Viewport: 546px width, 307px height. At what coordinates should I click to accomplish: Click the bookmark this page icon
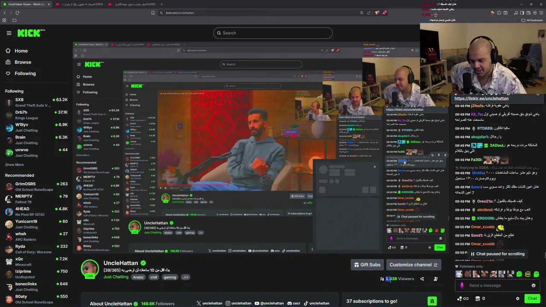click(x=153, y=13)
